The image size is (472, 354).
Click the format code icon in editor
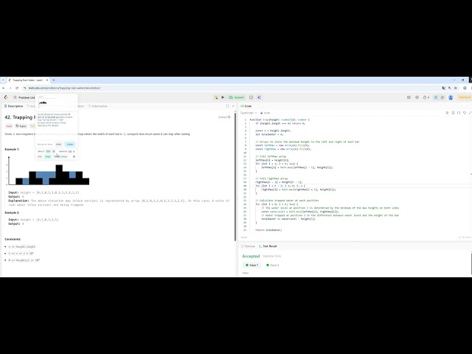(x=448, y=113)
